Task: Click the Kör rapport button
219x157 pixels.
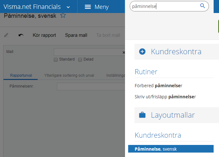Action: (44, 35)
